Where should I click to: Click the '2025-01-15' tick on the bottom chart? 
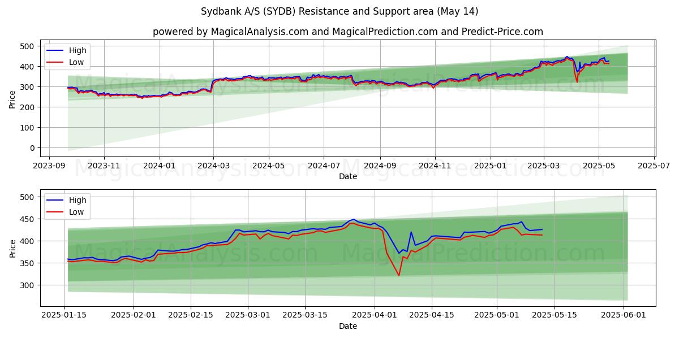click(x=64, y=315)
